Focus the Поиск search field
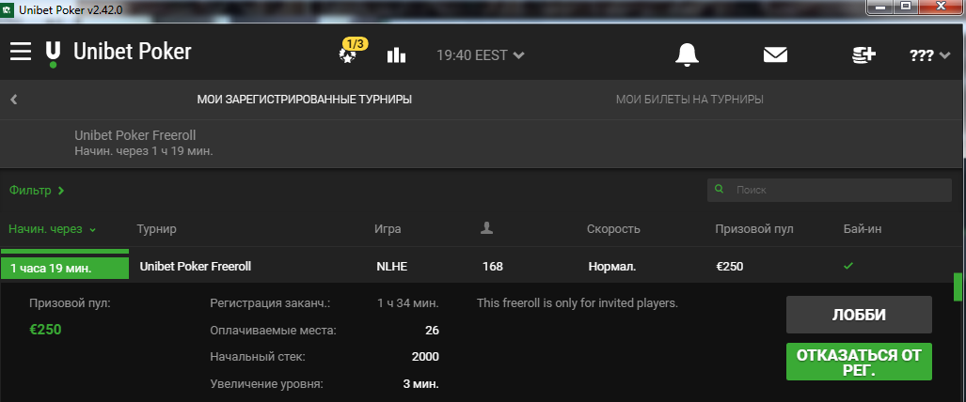The height and width of the screenshot is (402, 966). click(830, 191)
